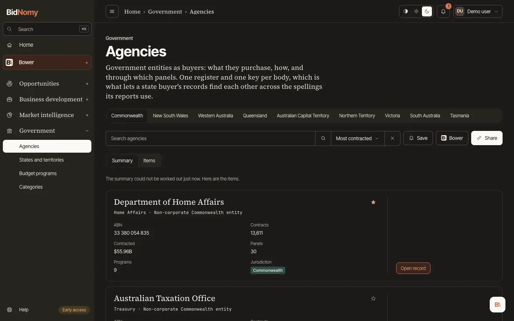Screen dimensions: 514x321
Task: Expand the Bower sidebar section
Action: click(87, 63)
